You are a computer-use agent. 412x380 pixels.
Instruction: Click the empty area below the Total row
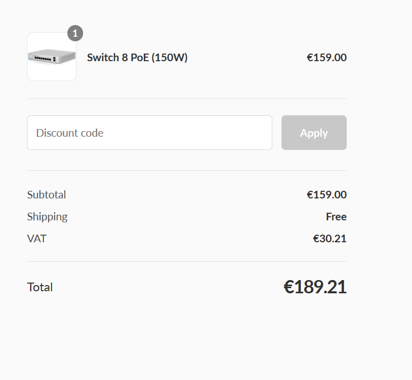coord(187,337)
